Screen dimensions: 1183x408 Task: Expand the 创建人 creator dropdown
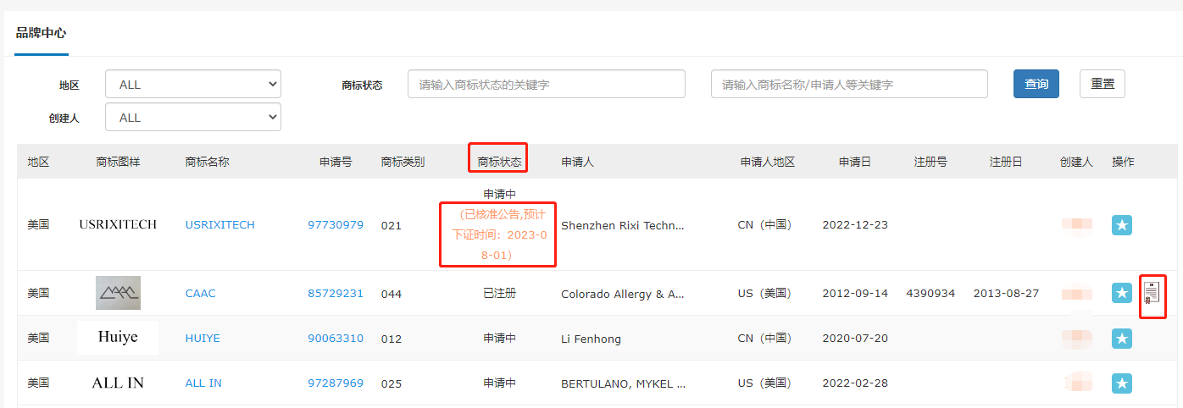pos(192,118)
